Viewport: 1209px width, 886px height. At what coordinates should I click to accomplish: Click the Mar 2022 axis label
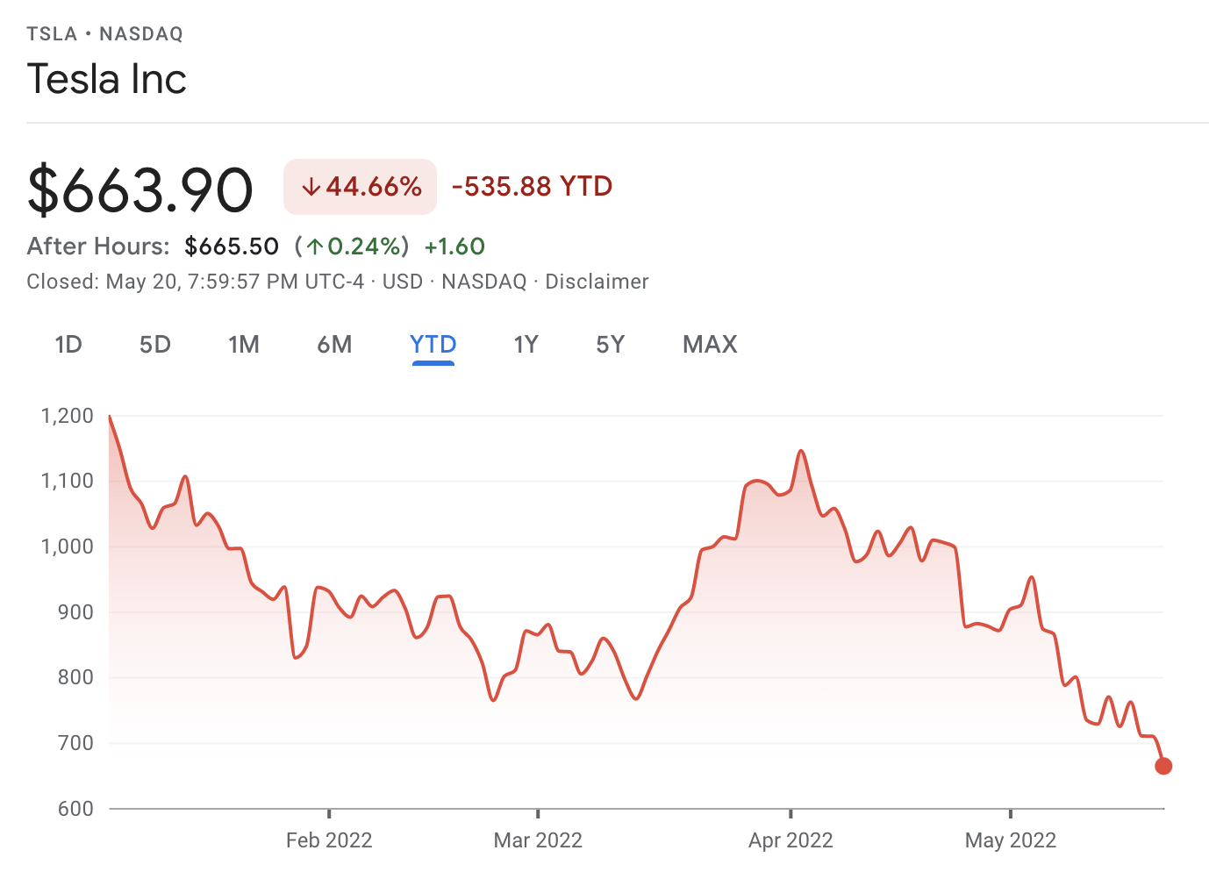tap(538, 840)
